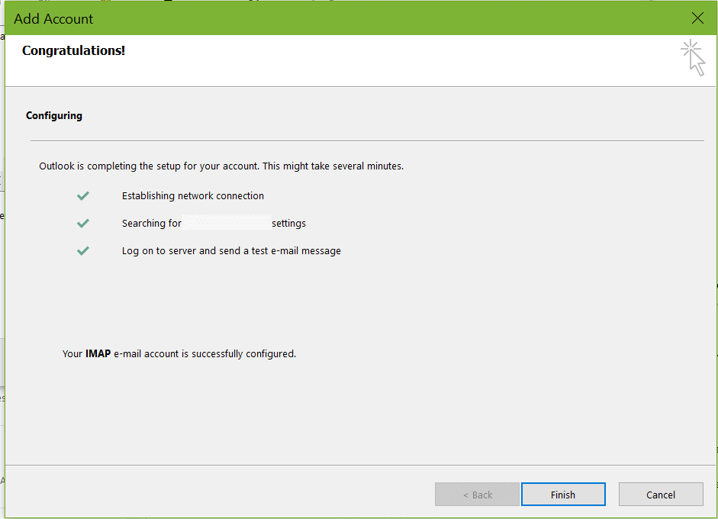Click the checkmark beside Log on to server

click(83, 251)
